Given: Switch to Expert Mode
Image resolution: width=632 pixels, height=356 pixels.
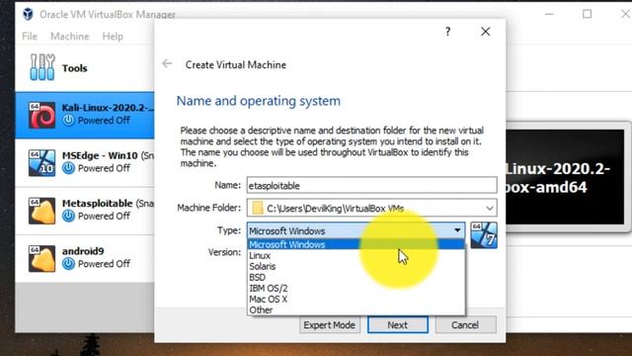Looking at the screenshot, I should [329, 325].
